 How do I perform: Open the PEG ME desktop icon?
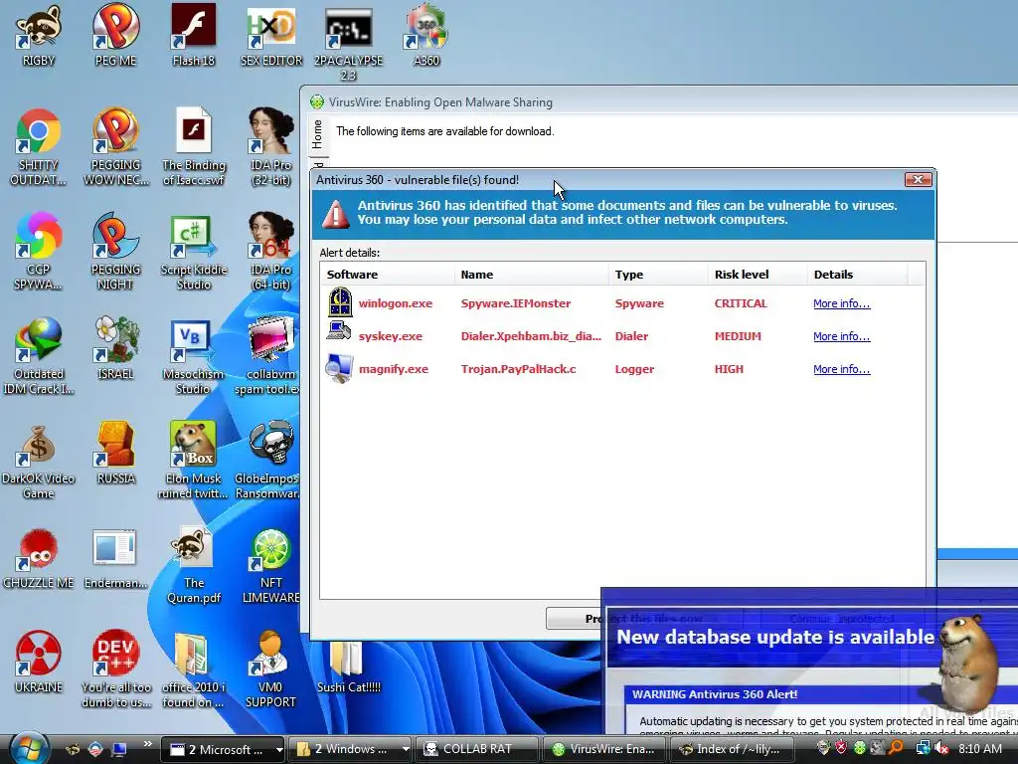point(115,36)
